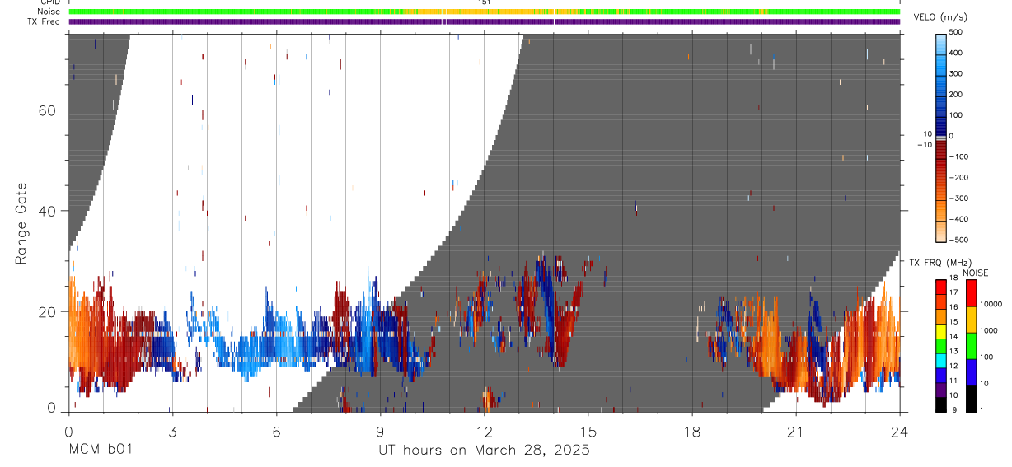Click the '1000' label on the noise scale

pyautogui.click(x=988, y=330)
